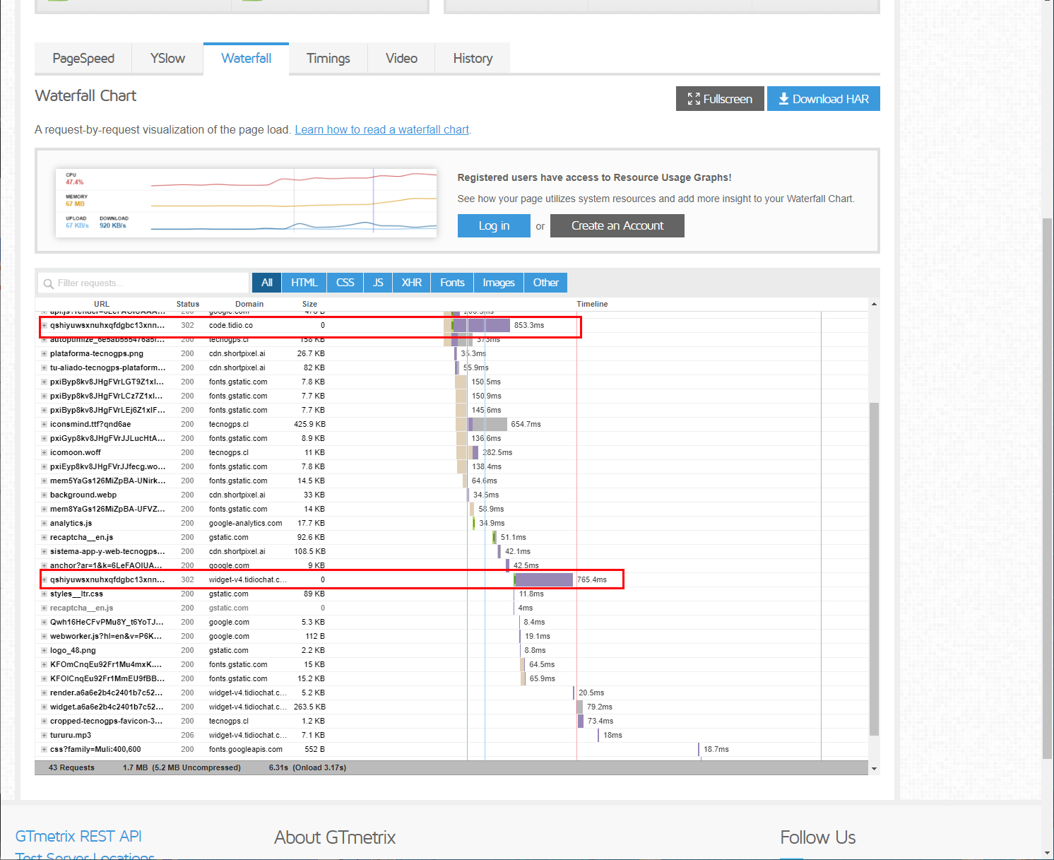
Task: Click the Status column header
Action: click(x=188, y=304)
